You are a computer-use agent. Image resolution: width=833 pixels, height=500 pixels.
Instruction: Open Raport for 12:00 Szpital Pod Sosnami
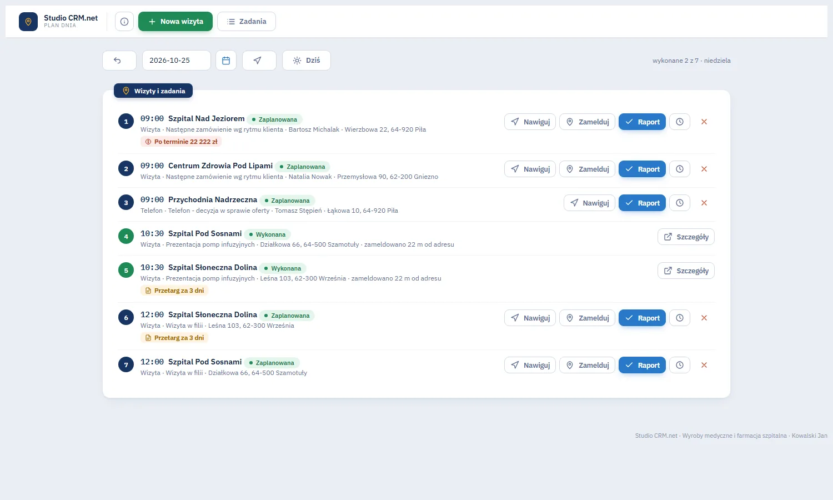642,365
